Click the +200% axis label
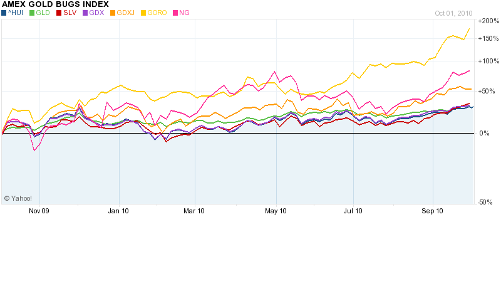501x298 pixels. pyautogui.click(x=488, y=21)
